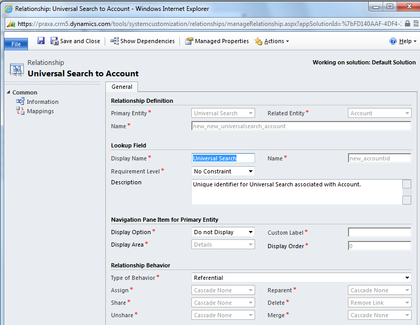The height and width of the screenshot is (325, 420).
Task: Click the Information icon in sidebar
Action: point(20,102)
